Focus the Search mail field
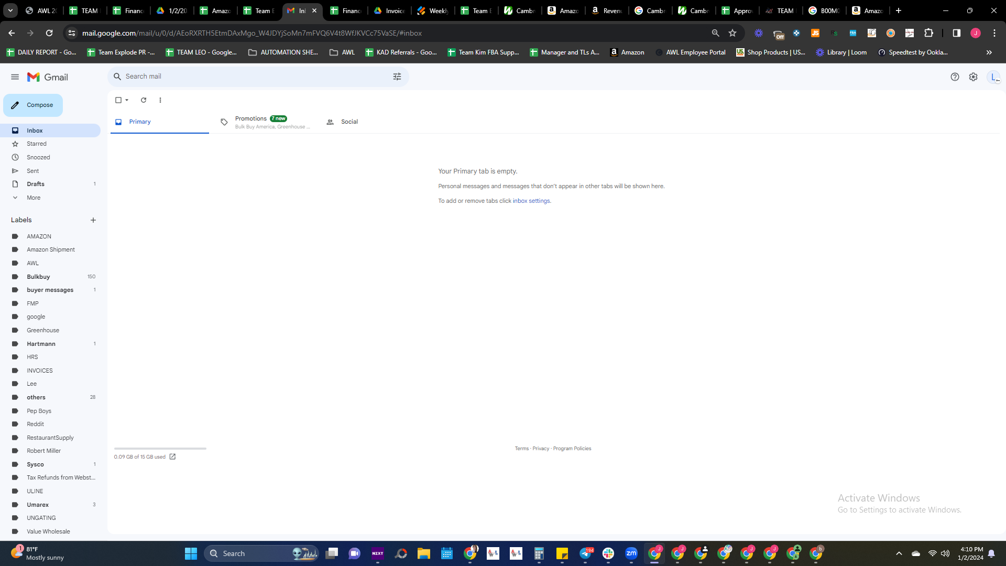 258,77
